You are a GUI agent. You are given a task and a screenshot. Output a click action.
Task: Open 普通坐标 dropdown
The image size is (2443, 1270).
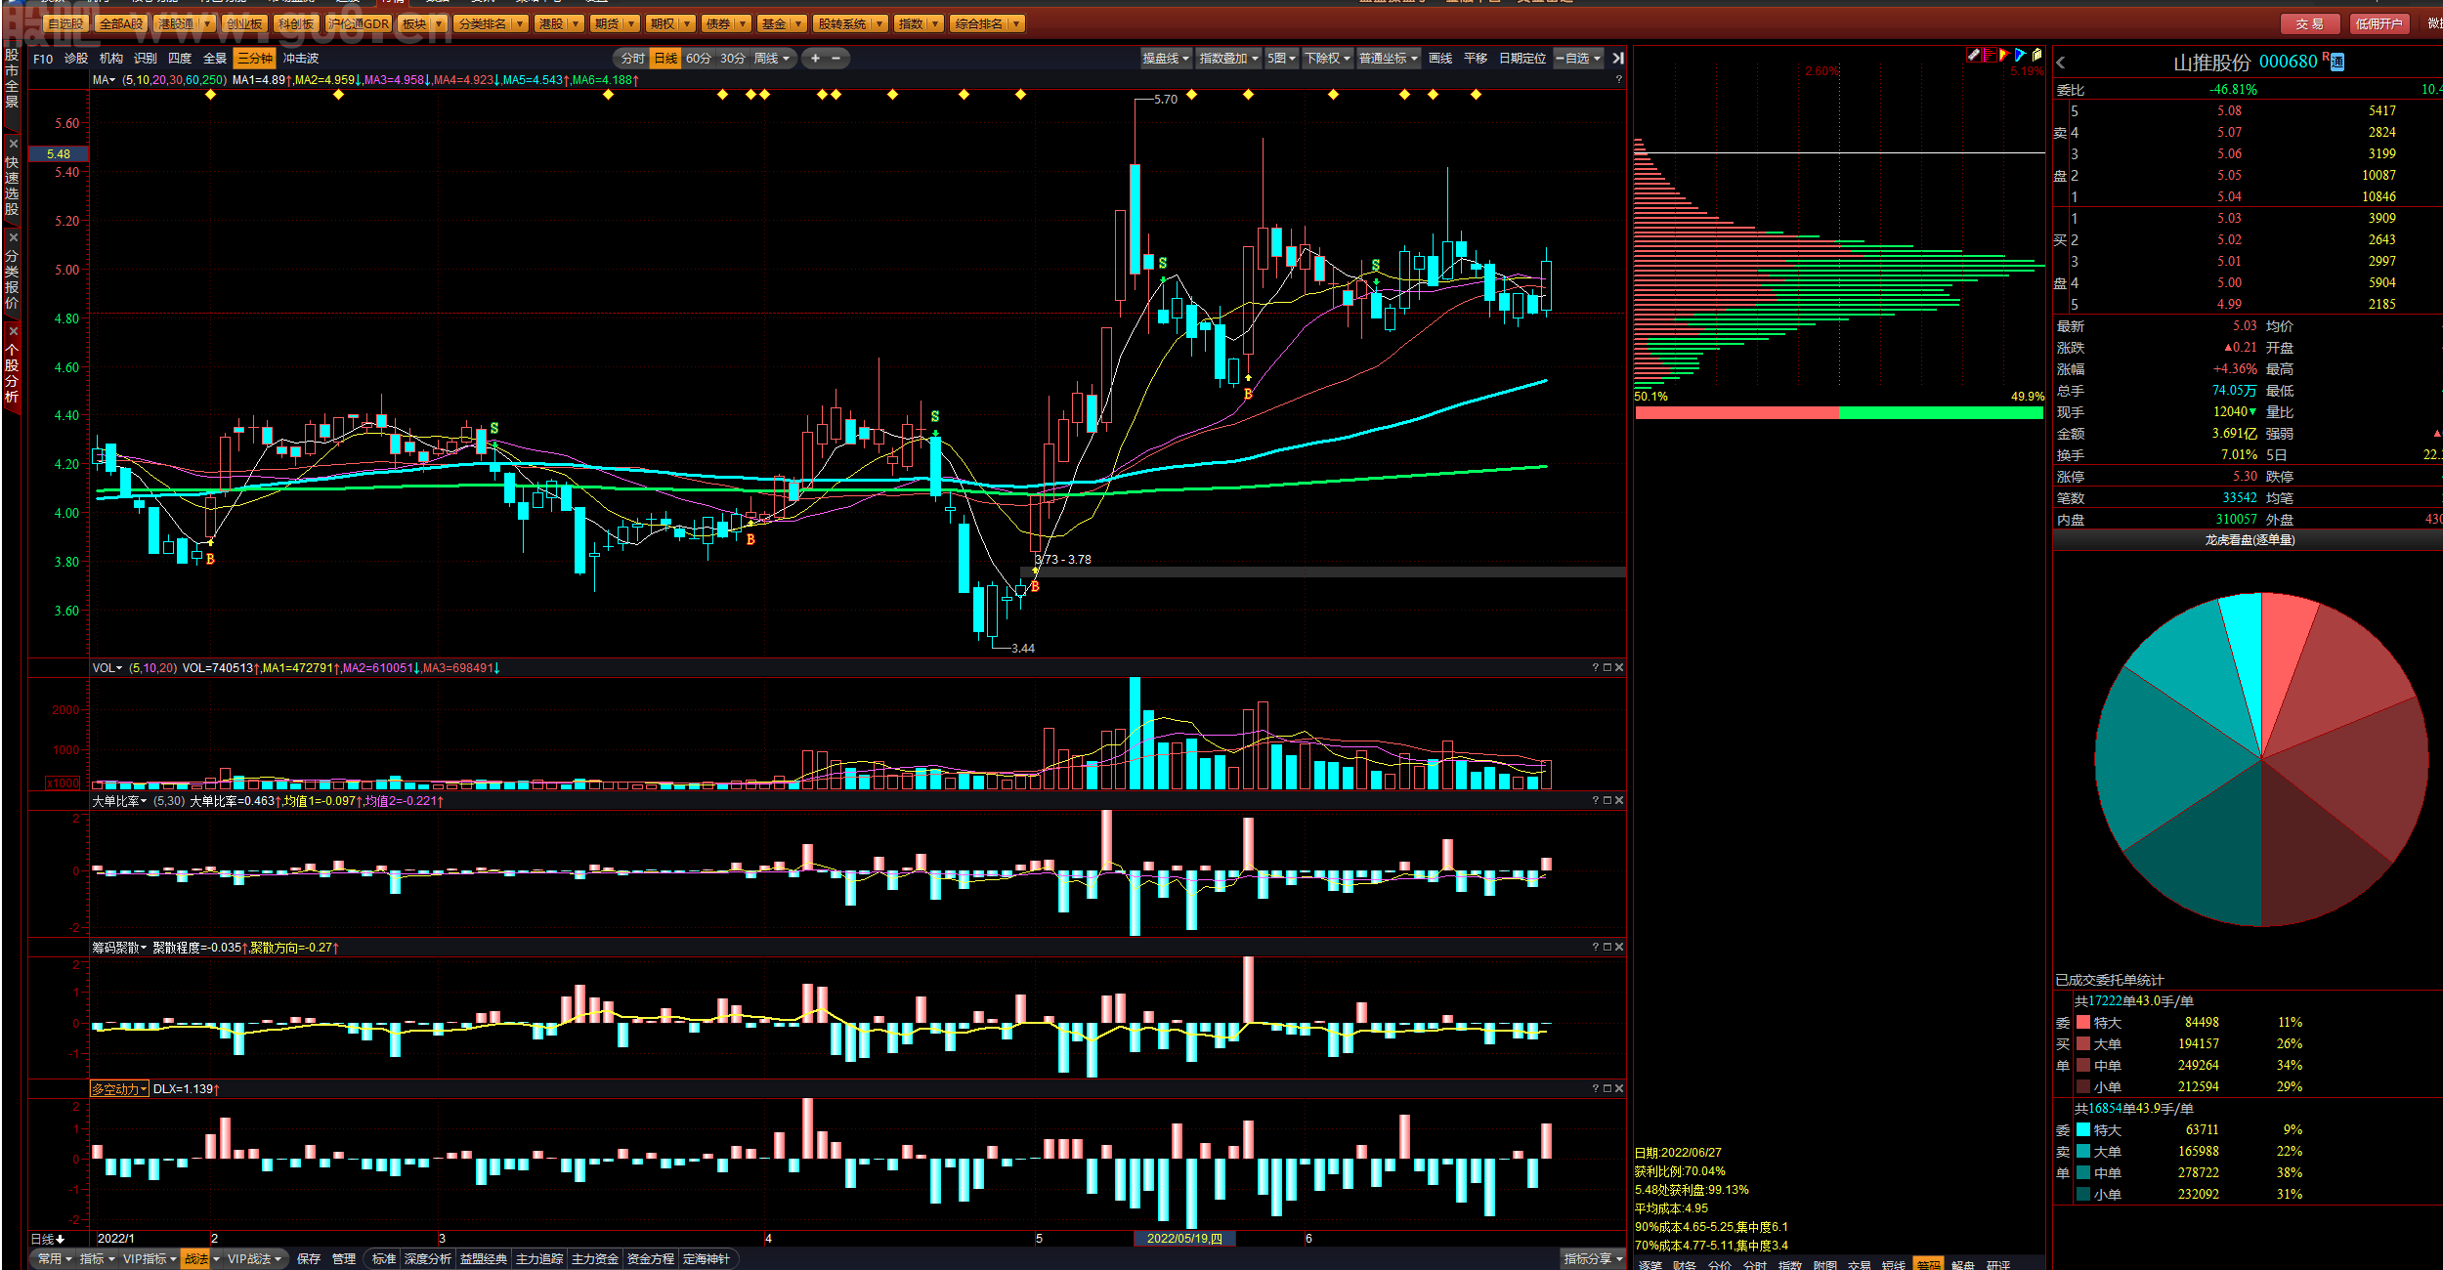[x=1389, y=59]
